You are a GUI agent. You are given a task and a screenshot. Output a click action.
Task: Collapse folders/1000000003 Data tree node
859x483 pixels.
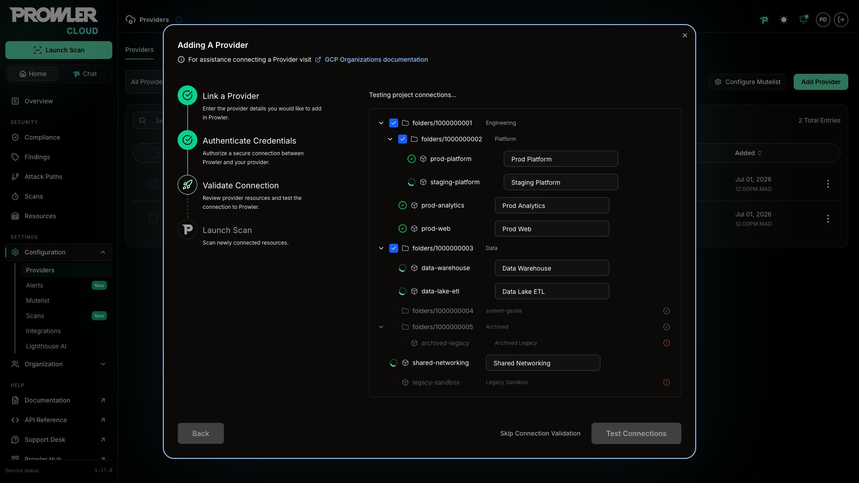pos(381,248)
